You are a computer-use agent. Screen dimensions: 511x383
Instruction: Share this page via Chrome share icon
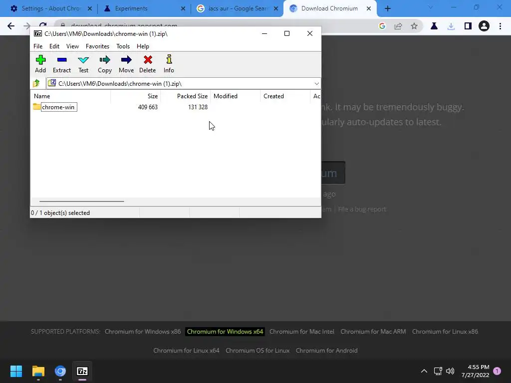click(398, 26)
